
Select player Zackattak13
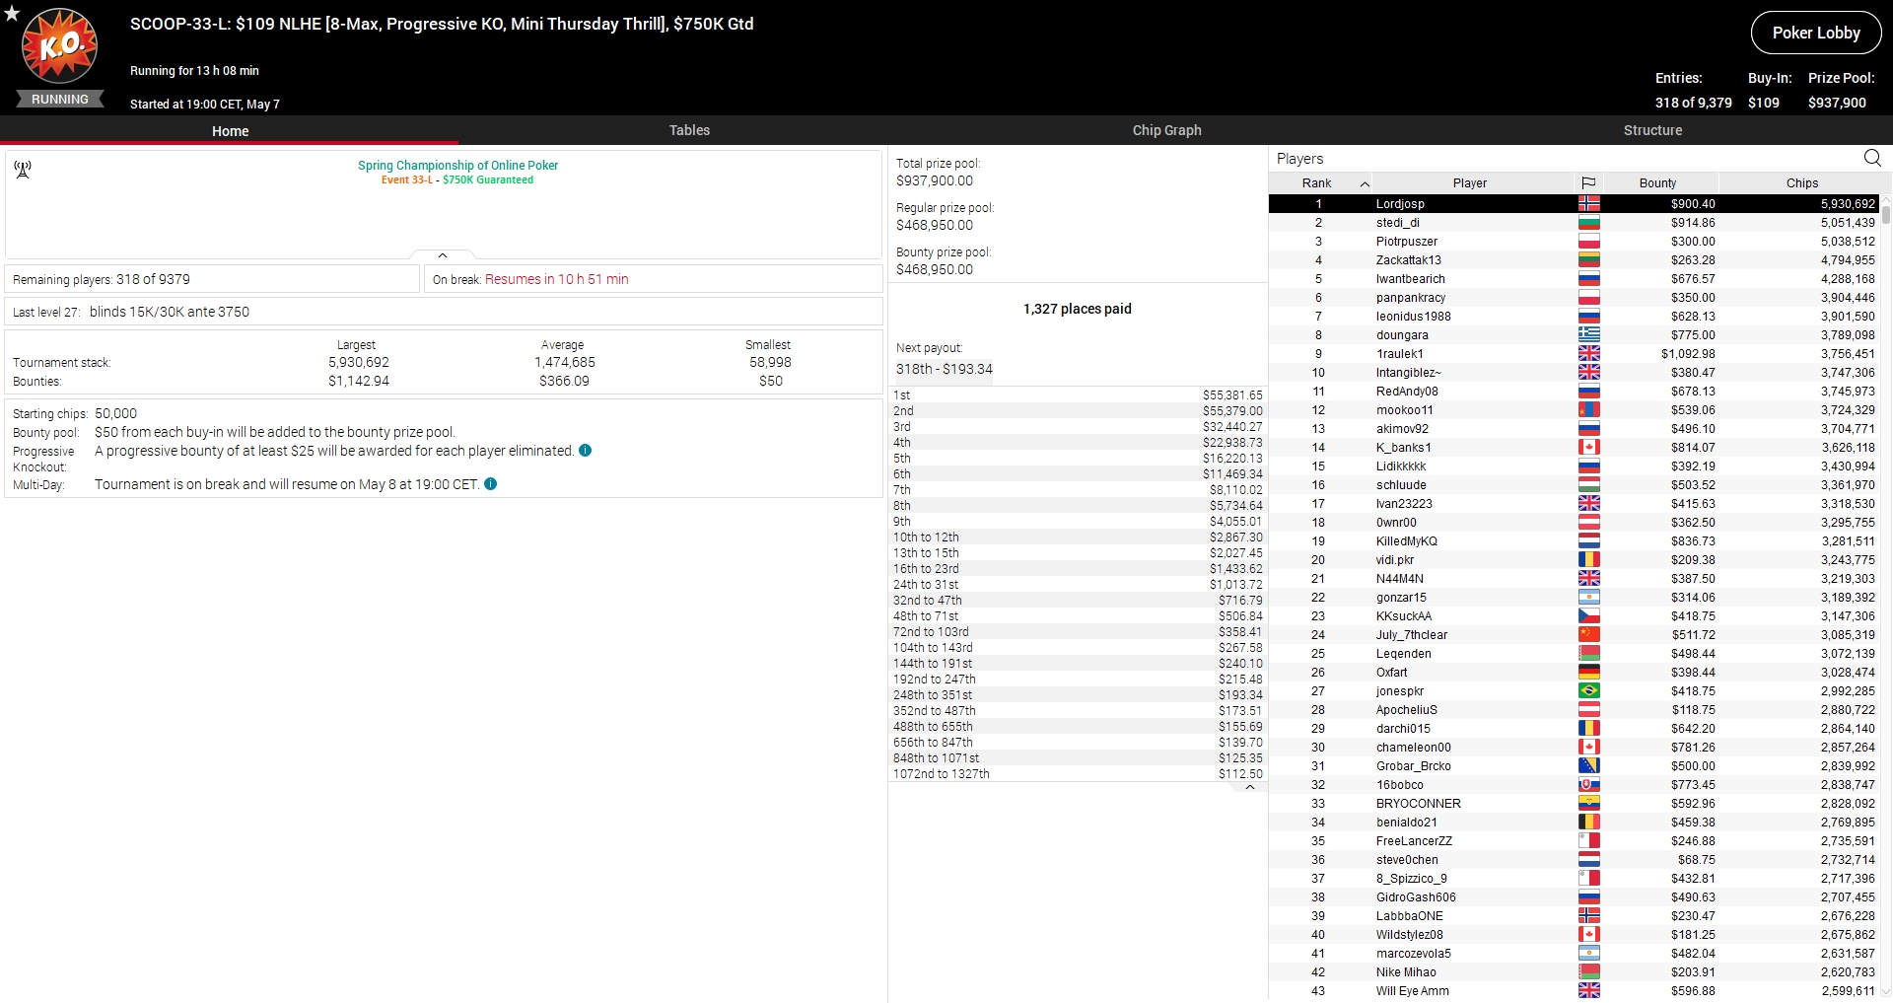[1574, 260]
